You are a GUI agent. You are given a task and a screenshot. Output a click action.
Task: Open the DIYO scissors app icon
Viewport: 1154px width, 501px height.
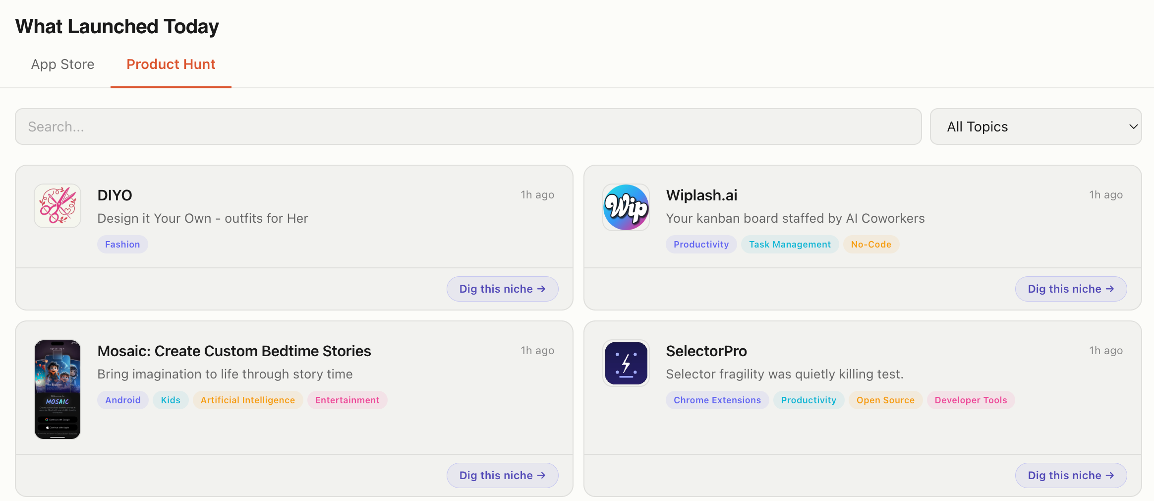tap(58, 206)
